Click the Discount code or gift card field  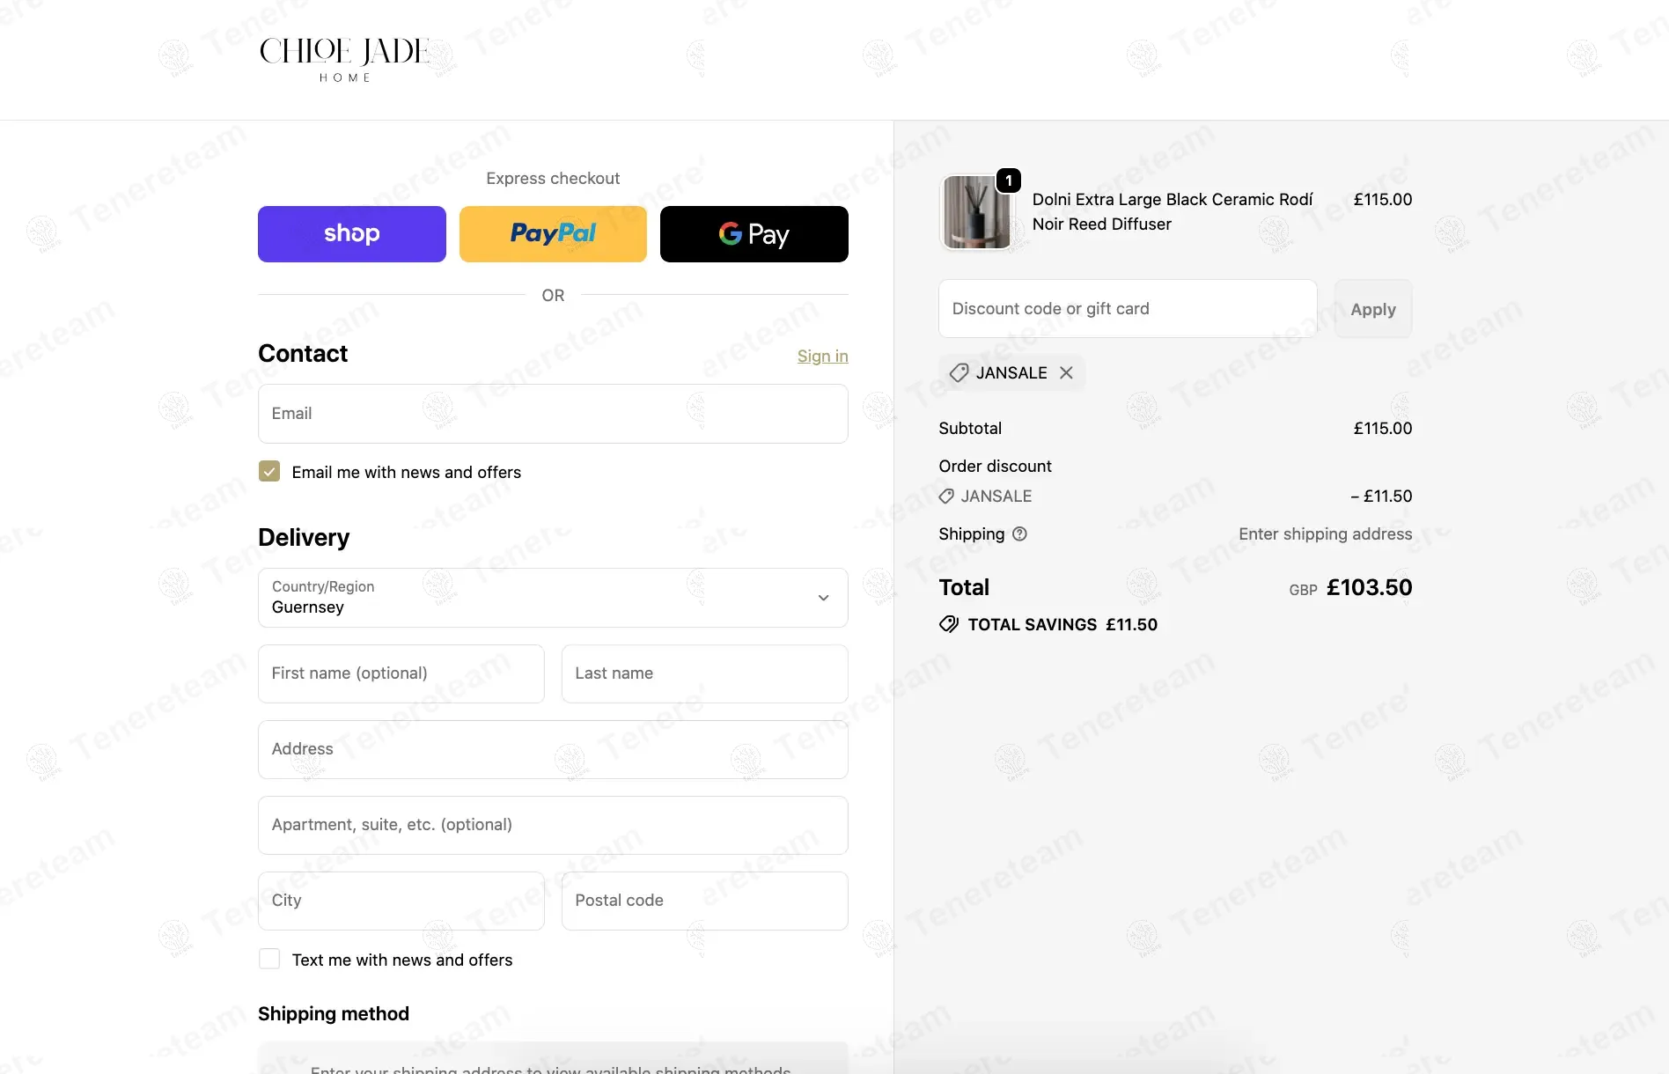click(1128, 309)
